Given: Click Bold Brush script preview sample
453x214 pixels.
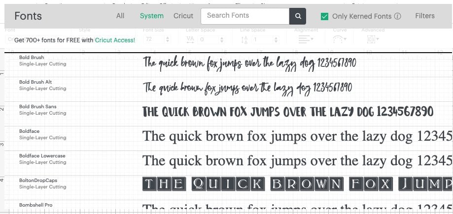Looking at the screenshot, I should (x=249, y=64).
